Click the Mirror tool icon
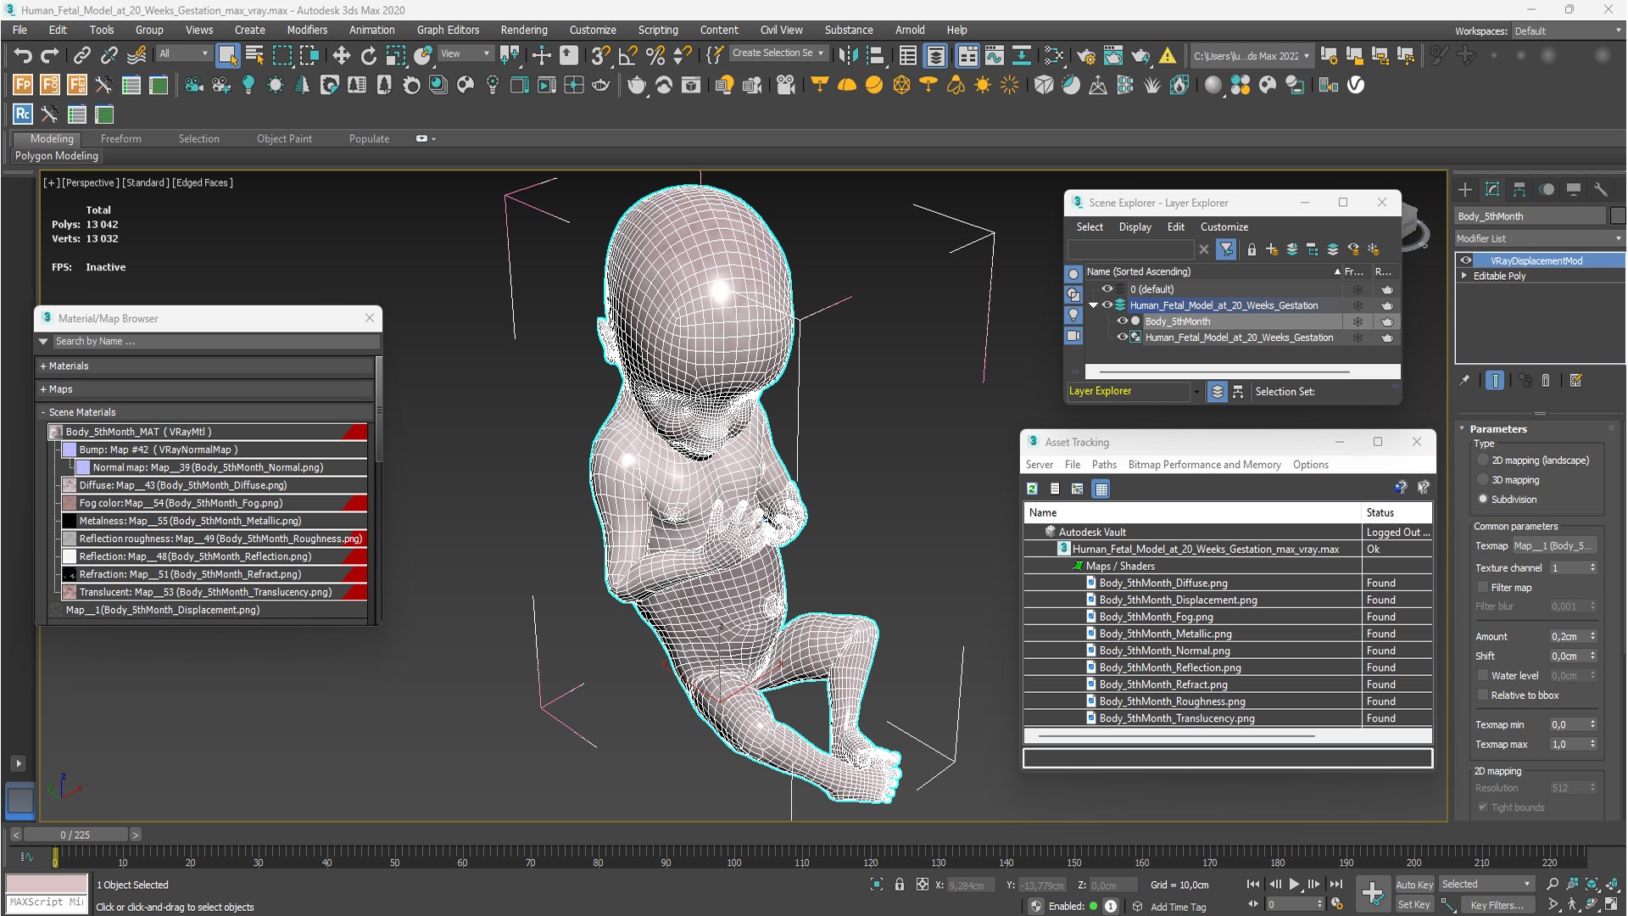The image size is (1628, 916). [847, 56]
